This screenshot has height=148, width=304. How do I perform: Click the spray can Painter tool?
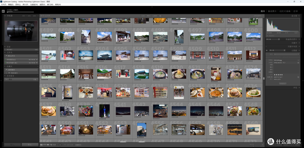click(60, 145)
